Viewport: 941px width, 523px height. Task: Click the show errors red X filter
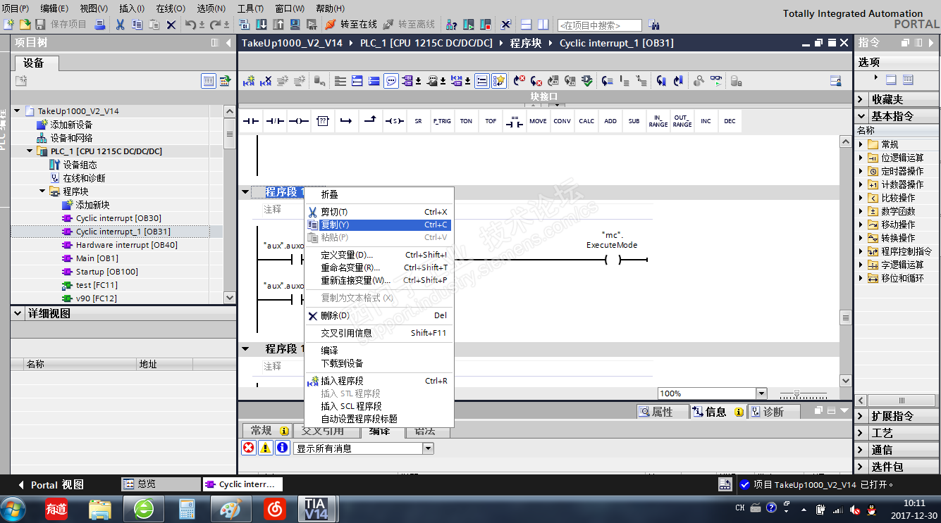tap(249, 448)
